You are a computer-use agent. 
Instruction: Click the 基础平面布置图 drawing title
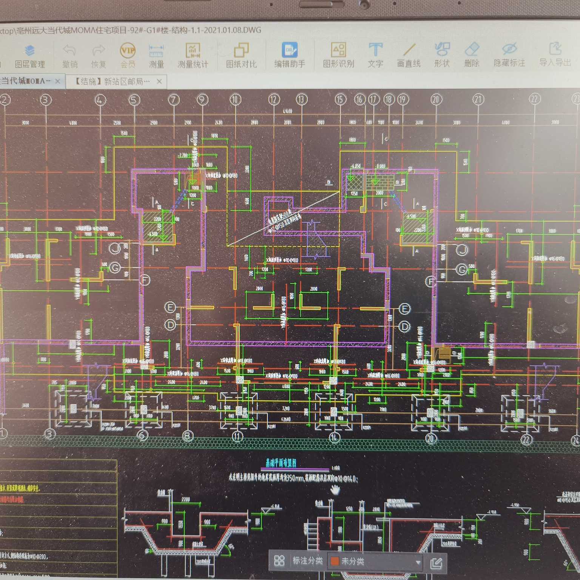(281, 463)
